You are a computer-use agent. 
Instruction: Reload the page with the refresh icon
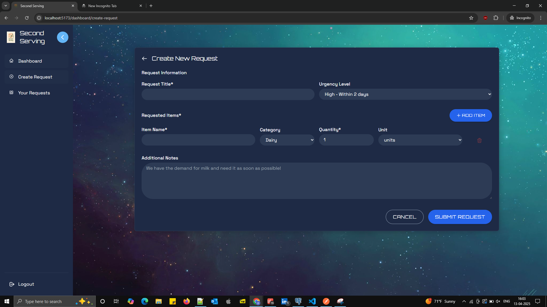(x=27, y=18)
